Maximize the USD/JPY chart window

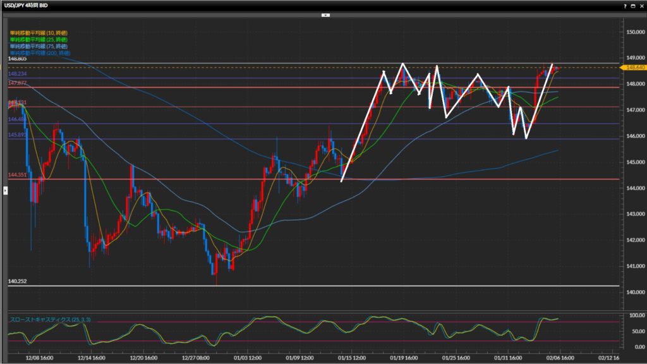click(634, 5)
